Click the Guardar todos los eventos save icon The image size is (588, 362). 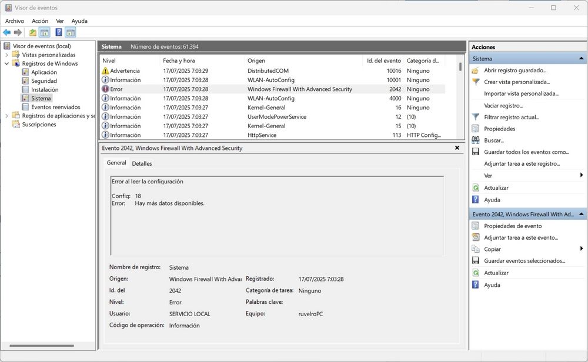[x=476, y=152]
